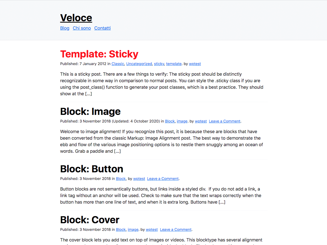Screen dimensions: 327x245
Task: Leave a Comment on Block: Cover
Action: click(175, 229)
